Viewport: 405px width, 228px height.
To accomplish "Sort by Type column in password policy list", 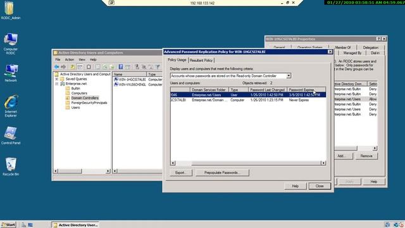I will (239, 90).
